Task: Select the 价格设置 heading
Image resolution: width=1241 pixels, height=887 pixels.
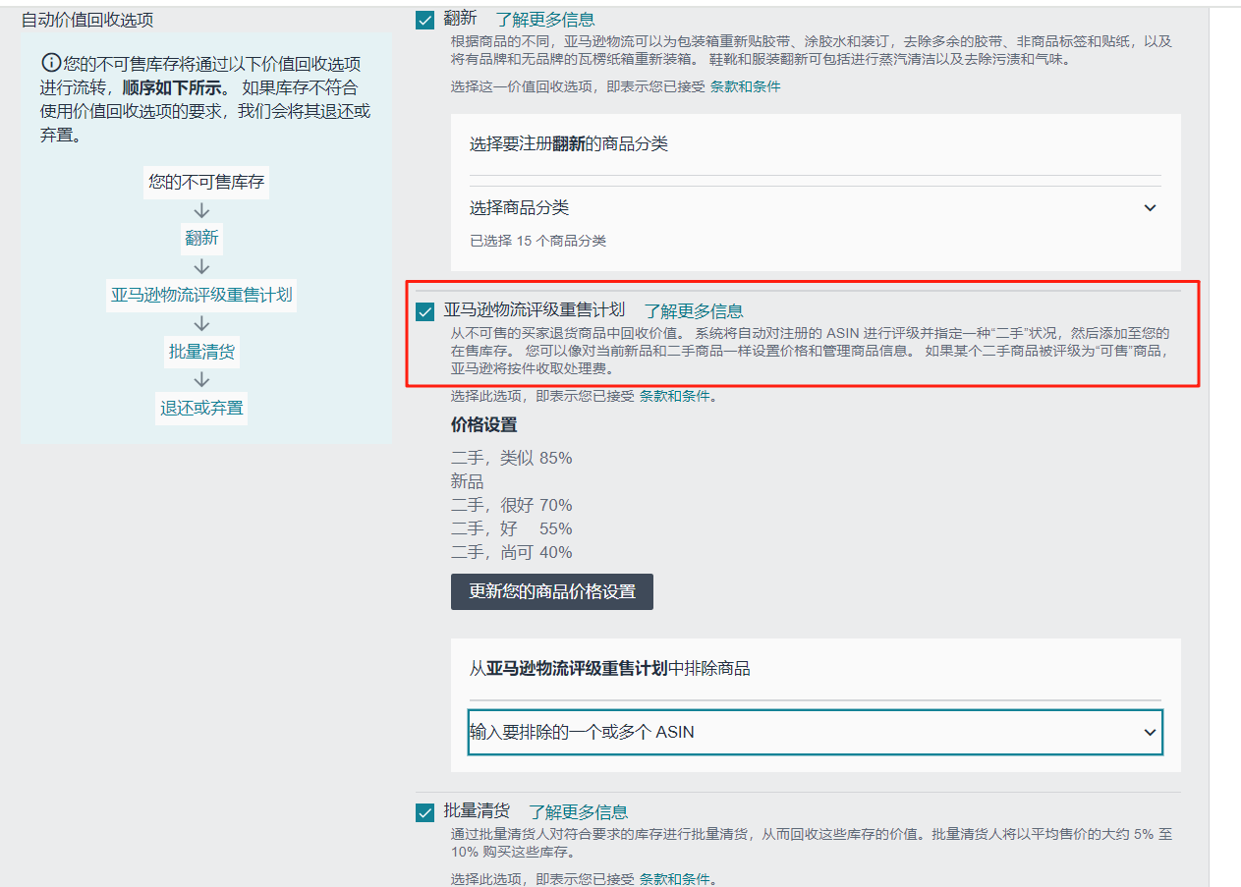Action: [x=483, y=425]
